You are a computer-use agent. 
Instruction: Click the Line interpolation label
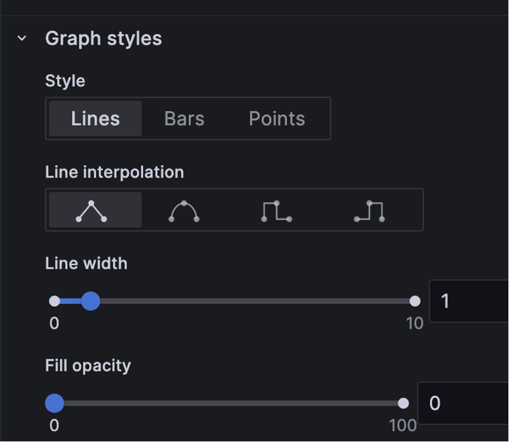coord(114,172)
